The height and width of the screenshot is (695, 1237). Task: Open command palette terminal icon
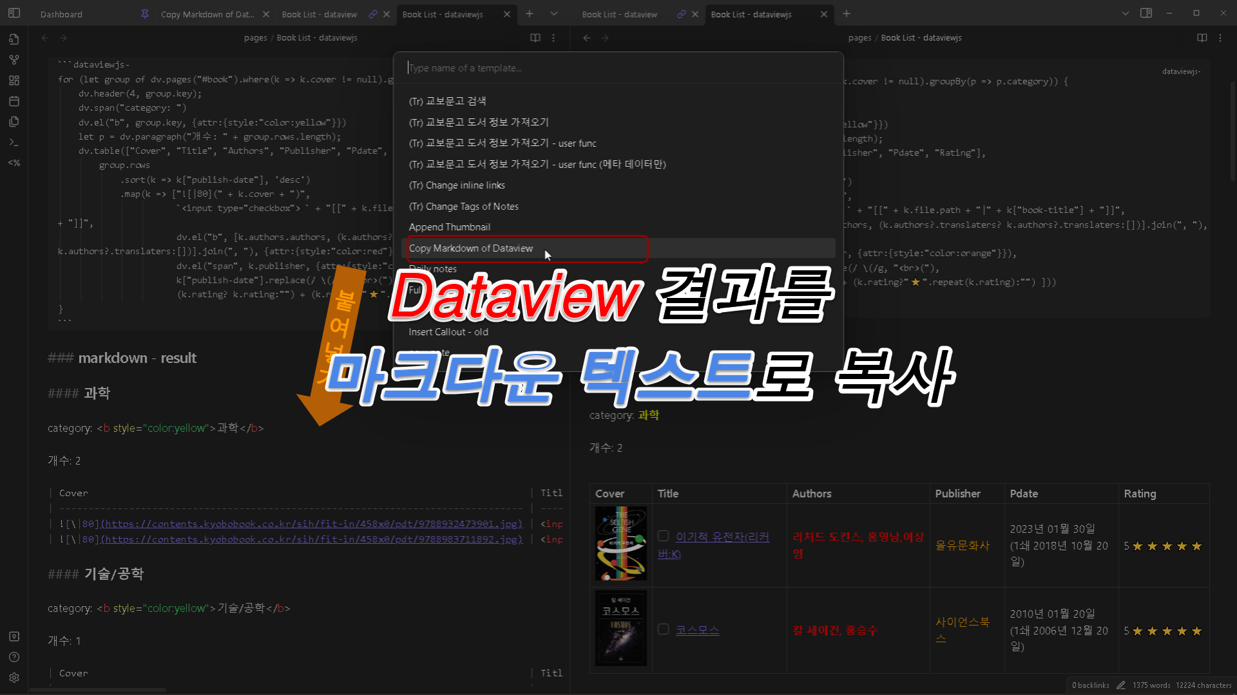tap(14, 142)
